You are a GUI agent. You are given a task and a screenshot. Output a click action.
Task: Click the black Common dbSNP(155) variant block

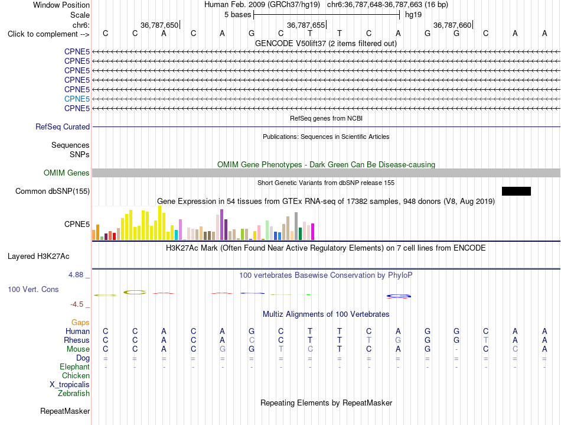pyautogui.click(x=516, y=191)
